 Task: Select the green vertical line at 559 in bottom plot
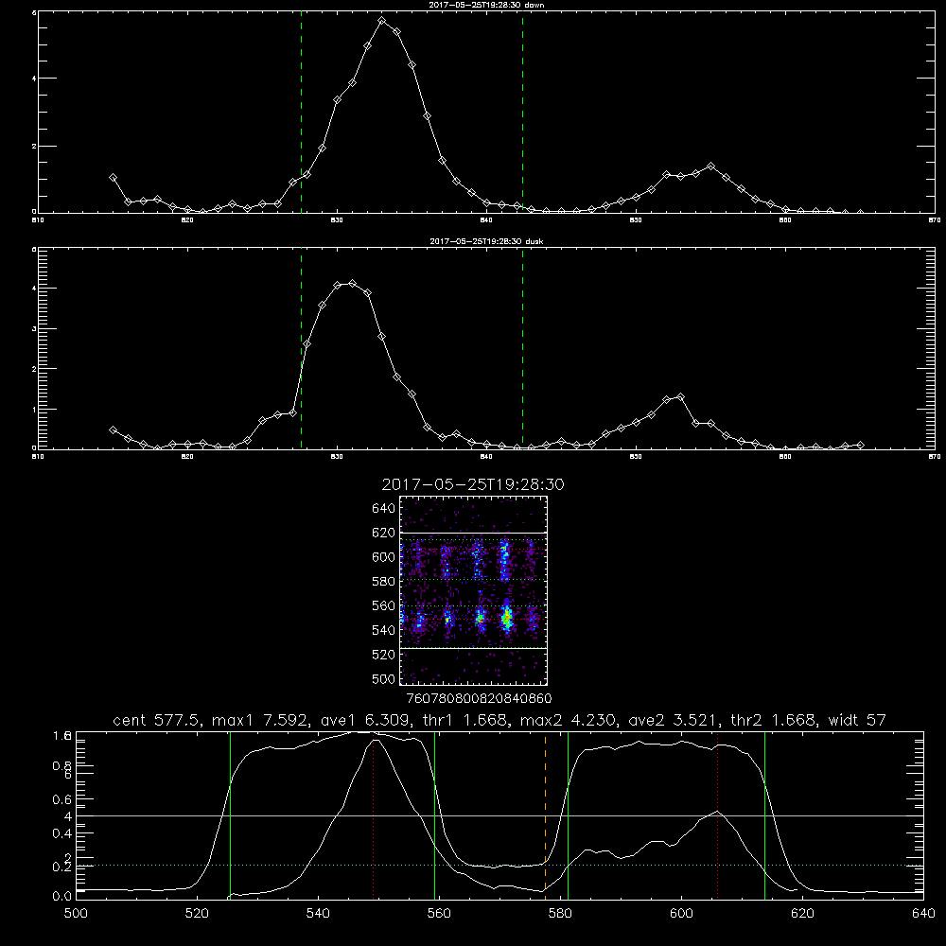pyautogui.click(x=434, y=816)
